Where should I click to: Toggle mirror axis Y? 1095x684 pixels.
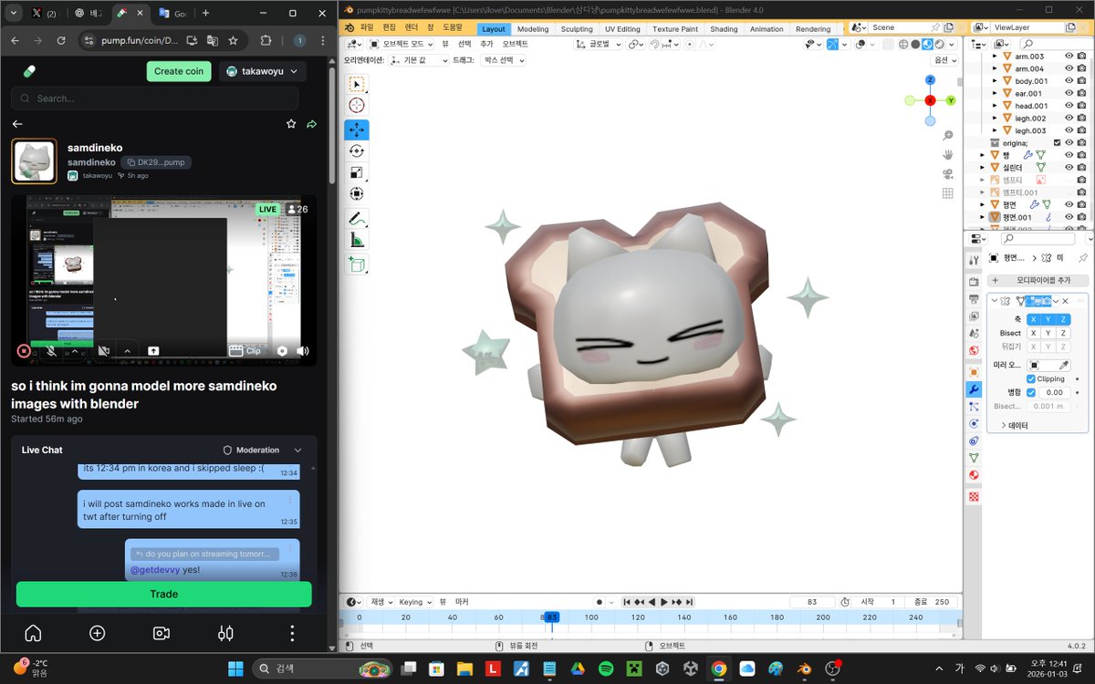point(1048,319)
